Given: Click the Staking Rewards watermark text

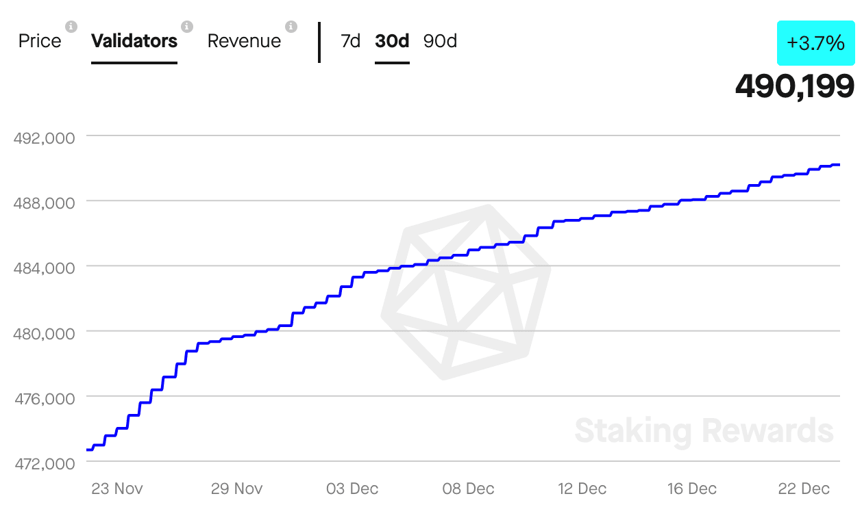Looking at the screenshot, I should 704,431.
